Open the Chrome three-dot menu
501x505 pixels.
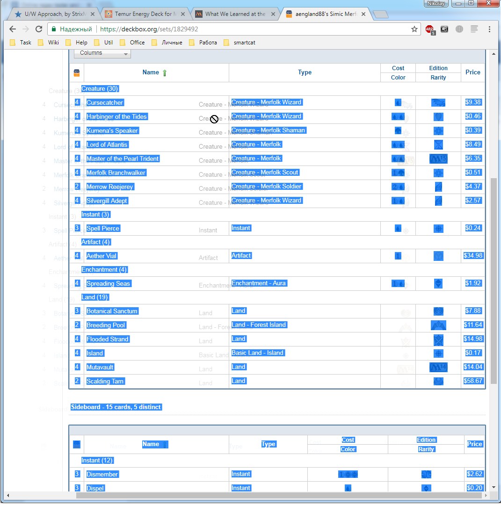pyautogui.click(x=489, y=29)
